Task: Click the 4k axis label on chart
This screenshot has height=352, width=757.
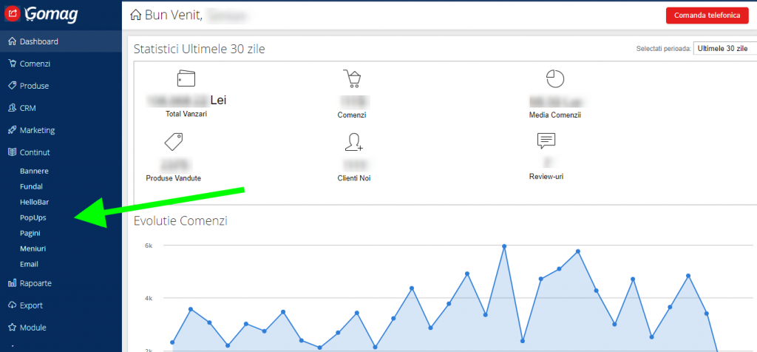Action: pyautogui.click(x=149, y=299)
